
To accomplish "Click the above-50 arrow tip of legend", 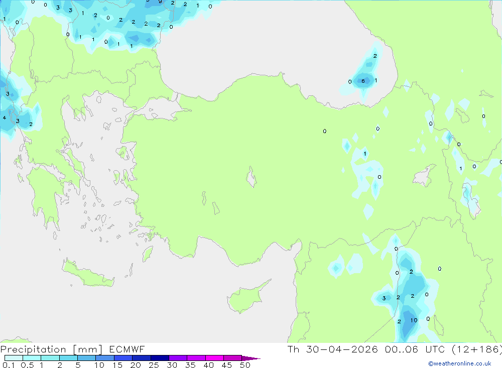I will tap(252, 358).
